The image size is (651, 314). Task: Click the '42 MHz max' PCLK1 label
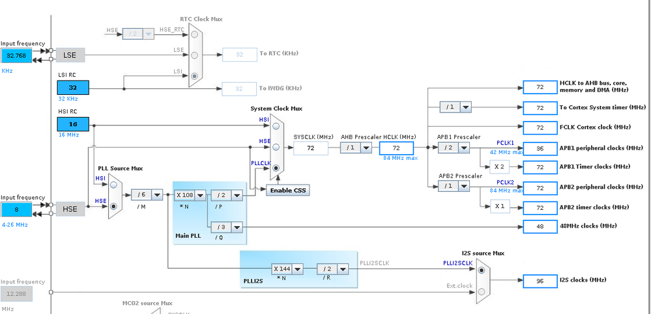tap(506, 152)
